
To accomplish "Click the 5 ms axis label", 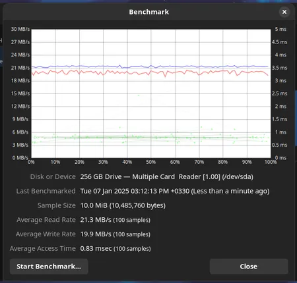I will click(280, 29).
